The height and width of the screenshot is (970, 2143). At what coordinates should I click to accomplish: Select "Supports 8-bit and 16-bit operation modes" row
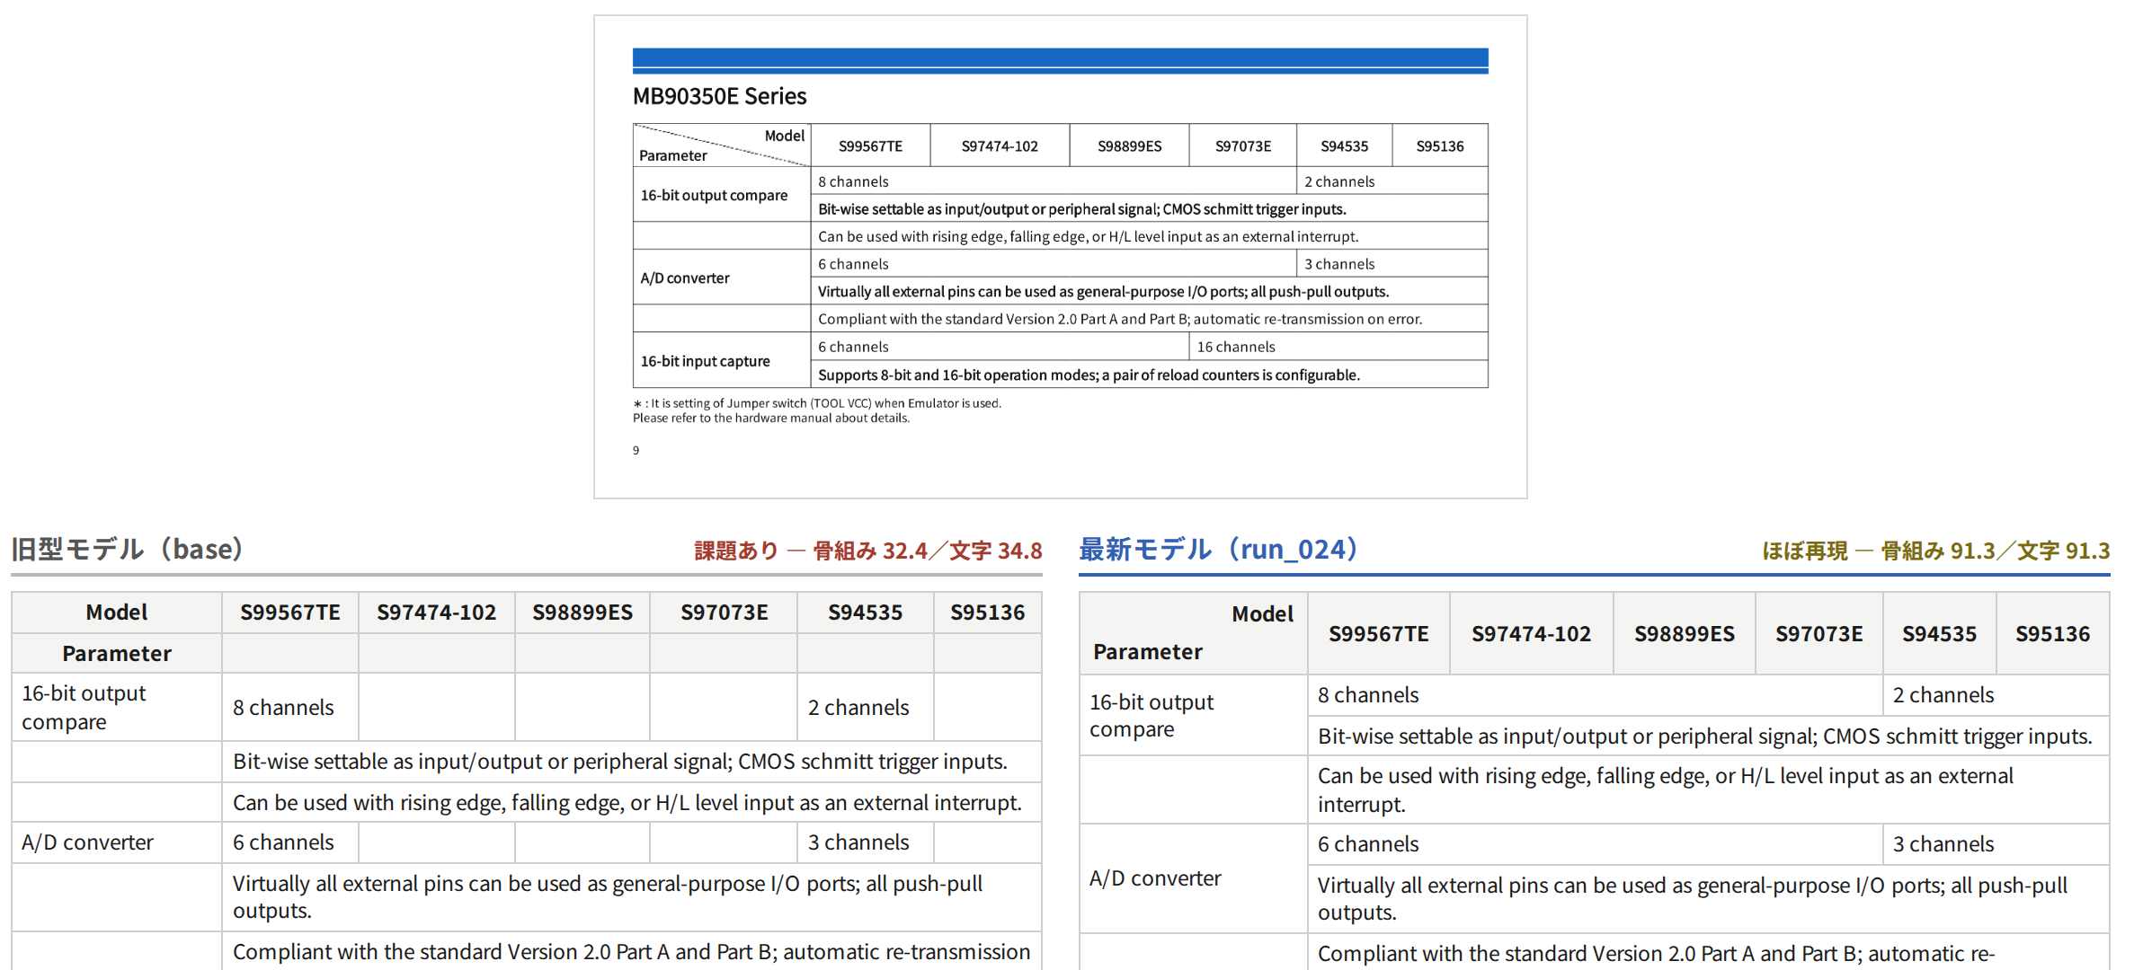[1150, 375]
